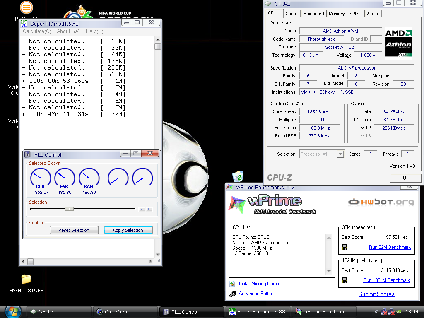424x318 pixels.
Task: Open the Recycle Bin desktop icon
Action: 238,176
